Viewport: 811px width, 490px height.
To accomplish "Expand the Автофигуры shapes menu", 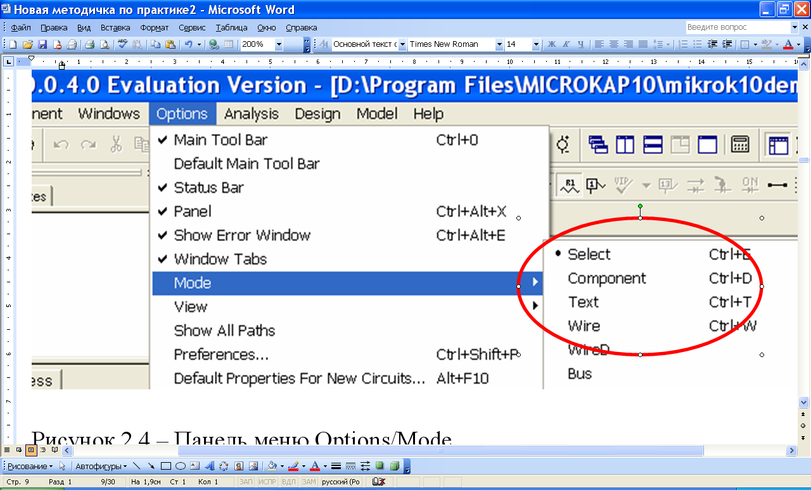I will (101, 466).
